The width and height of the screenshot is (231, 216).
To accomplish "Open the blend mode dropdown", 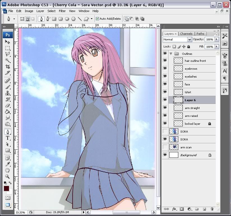I will click(x=190, y=39).
